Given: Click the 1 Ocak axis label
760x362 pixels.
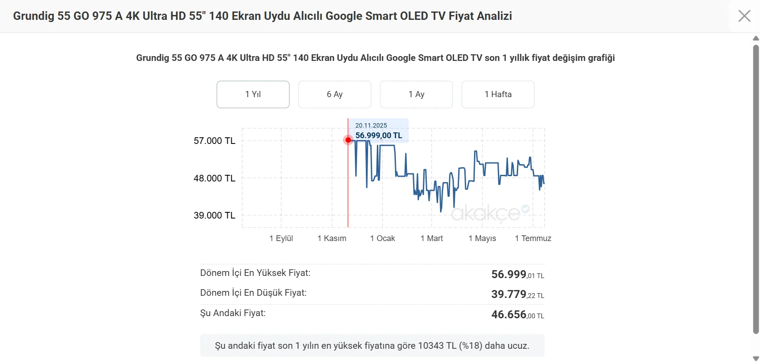Looking at the screenshot, I should (x=383, y=238).
